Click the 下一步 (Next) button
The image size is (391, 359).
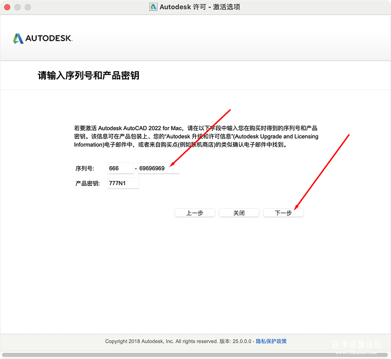point(283,213)
